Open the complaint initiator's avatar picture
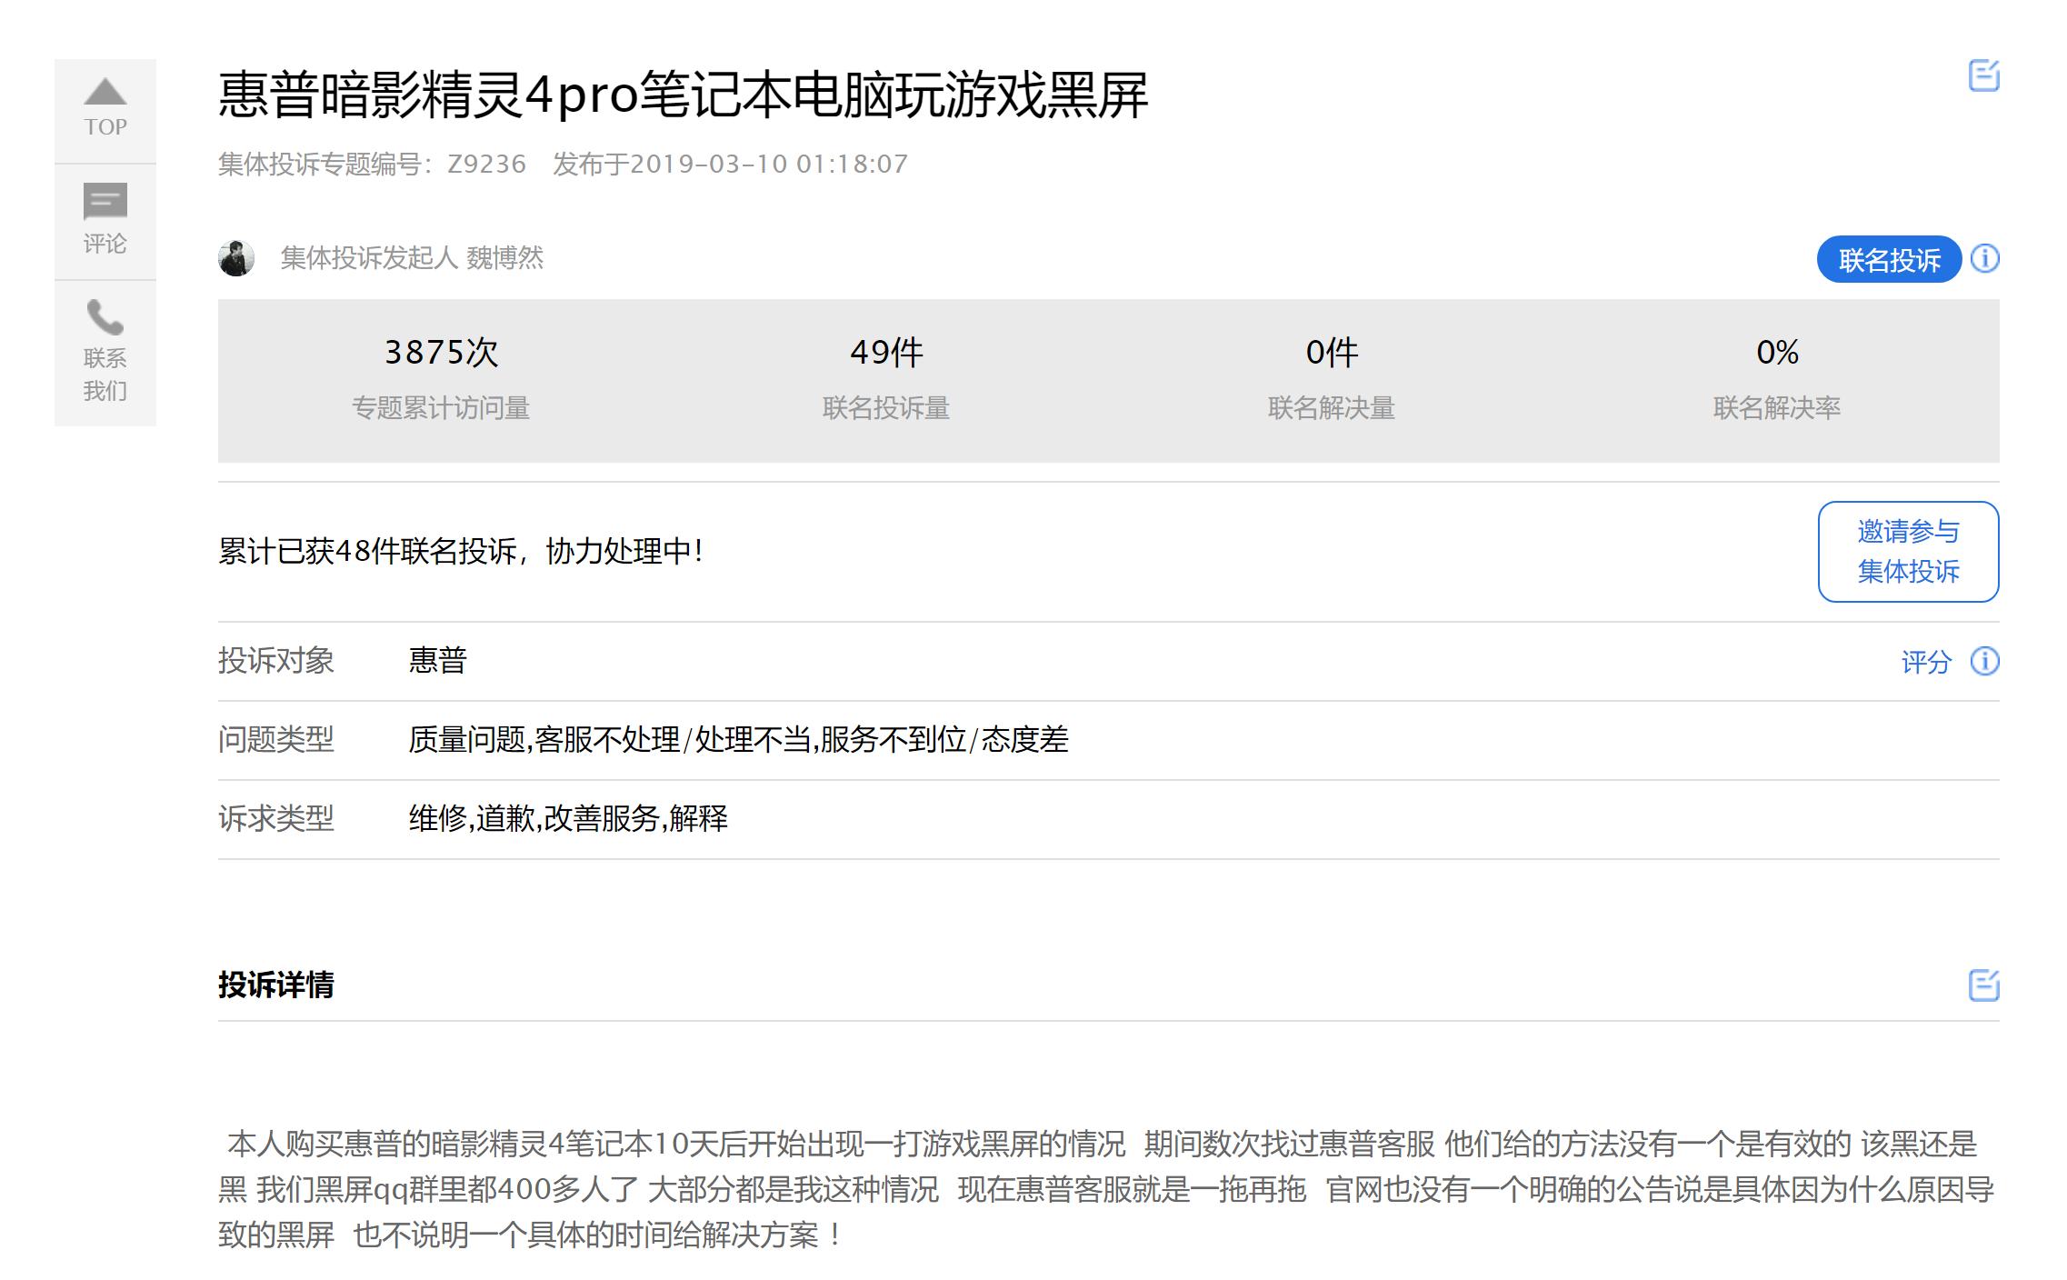This screenshot has width=2067, height=1280. [238, 258]
